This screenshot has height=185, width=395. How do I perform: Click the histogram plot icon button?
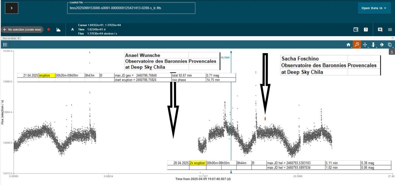tap(59, 30)
